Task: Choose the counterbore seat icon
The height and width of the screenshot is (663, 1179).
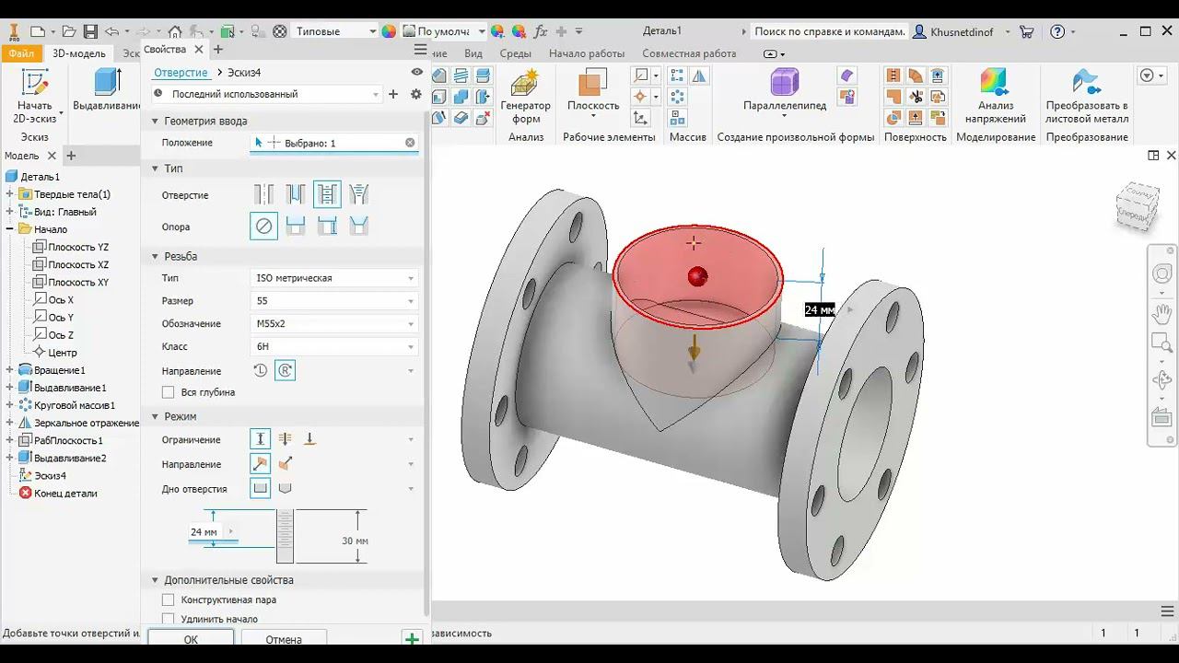Action: coord(296,226)
